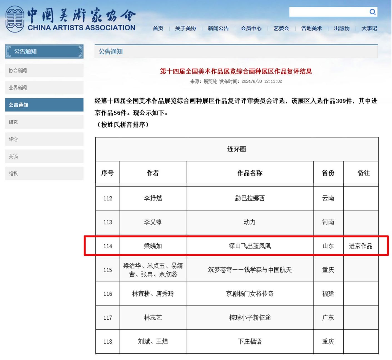This screenshot has height=360, width=392.
Task: Open the 大事记 navigation item
Action: (x=369, y=28)
